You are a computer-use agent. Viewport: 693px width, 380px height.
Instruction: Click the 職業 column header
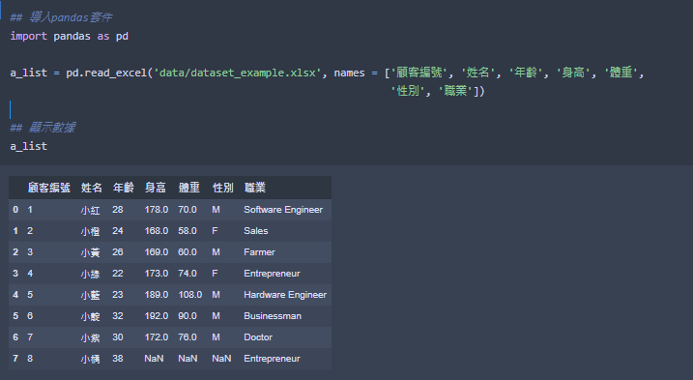tap(255, 188)
